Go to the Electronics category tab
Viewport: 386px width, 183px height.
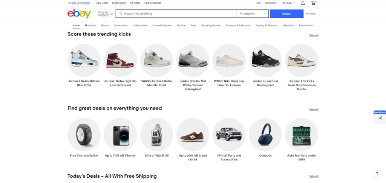click(x=121, y=26)
